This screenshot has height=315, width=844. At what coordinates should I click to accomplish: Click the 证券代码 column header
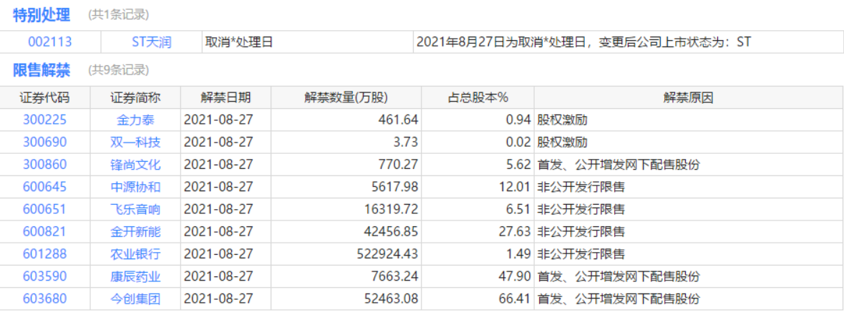[x=44, y=97]
